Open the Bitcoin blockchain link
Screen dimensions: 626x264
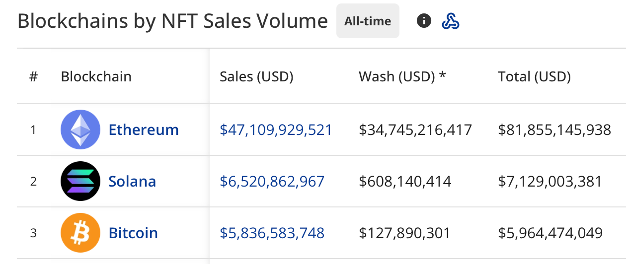click(x=133, y=233)
